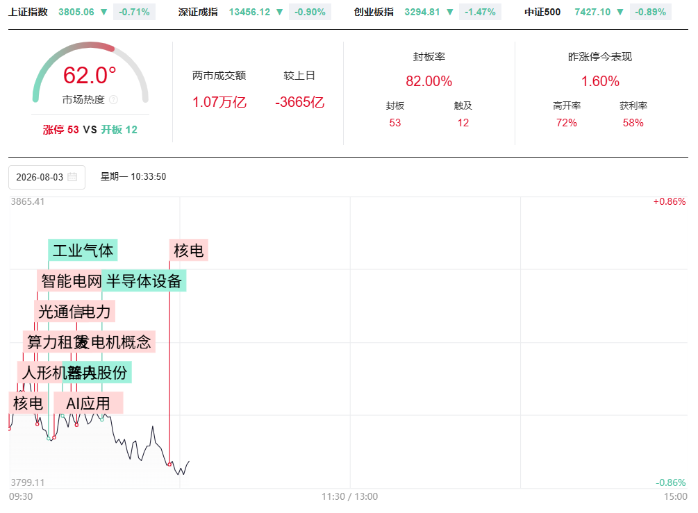Screen dimensions: 698x513
Task: Click the down arrow beside 上证指数 value
Action: pos(103,12)
